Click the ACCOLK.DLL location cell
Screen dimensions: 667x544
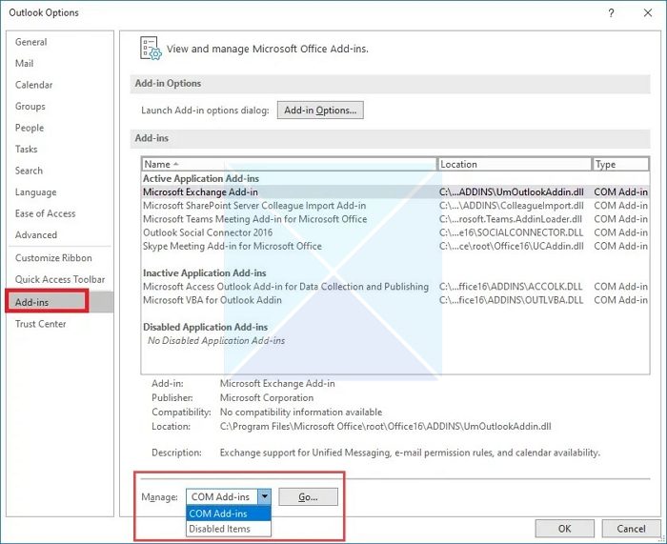[x=511, y=287]
